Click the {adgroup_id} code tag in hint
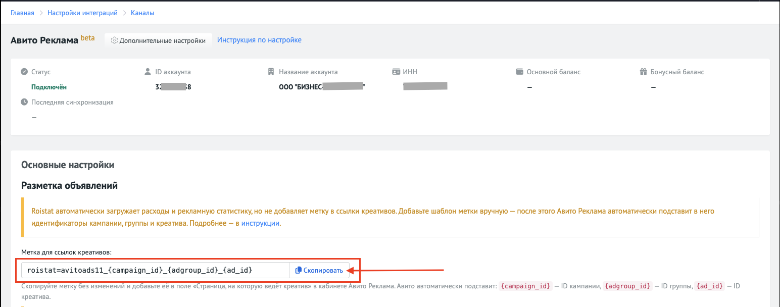The height and width of the screenshot is (307, 780). [627, 286]
